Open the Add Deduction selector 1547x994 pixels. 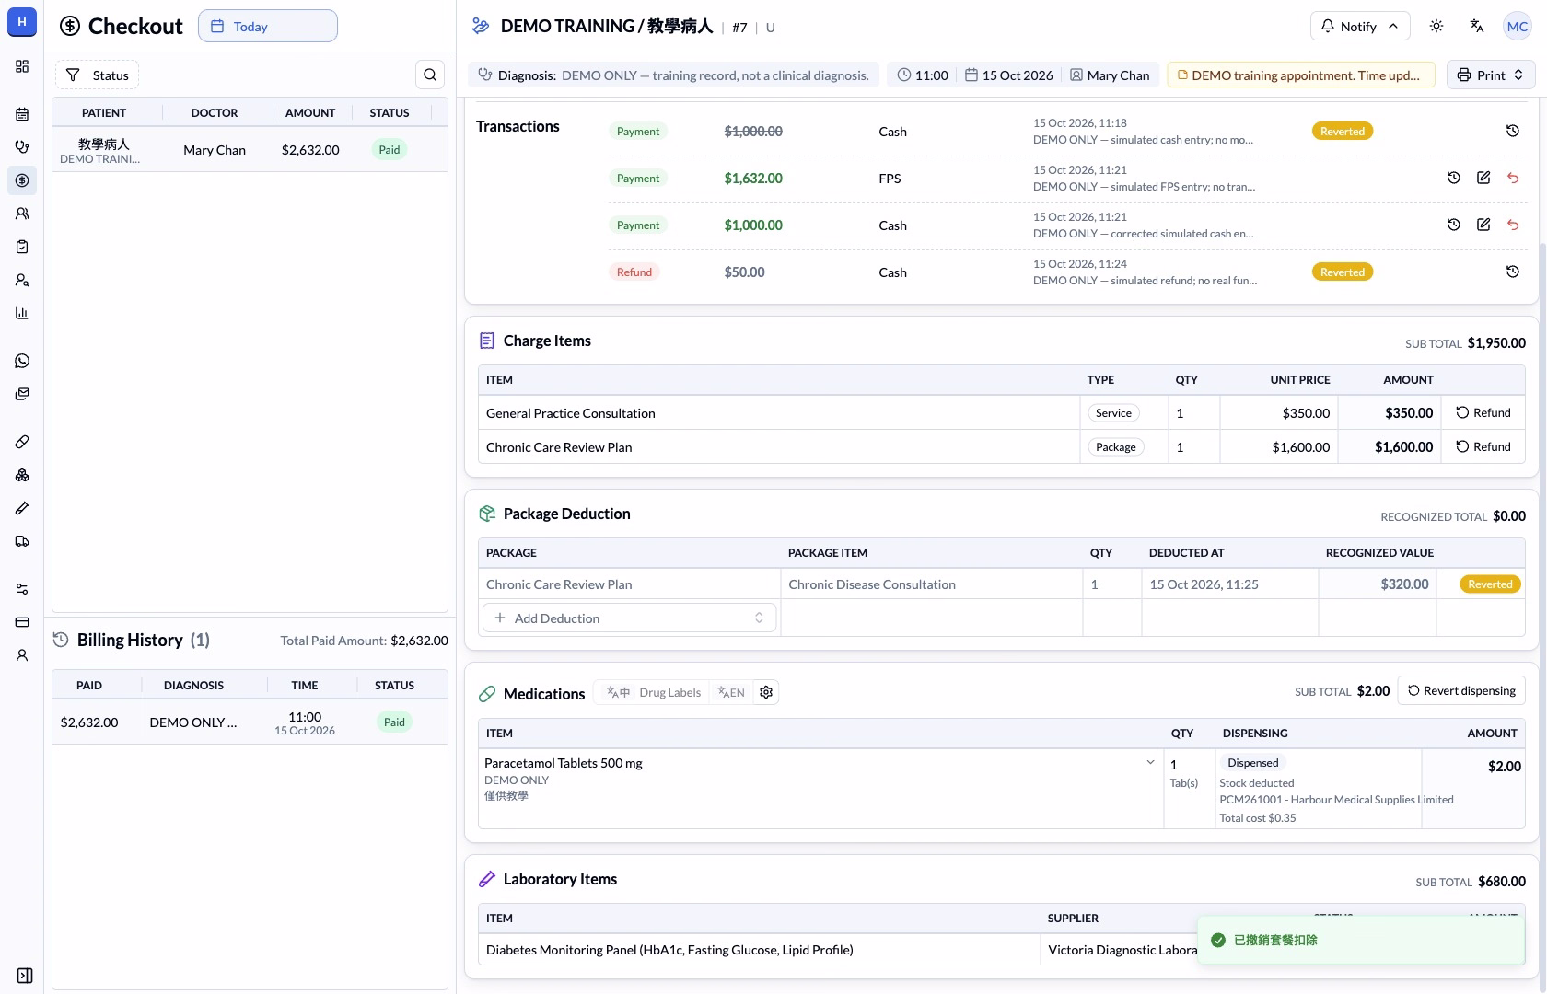630,618
